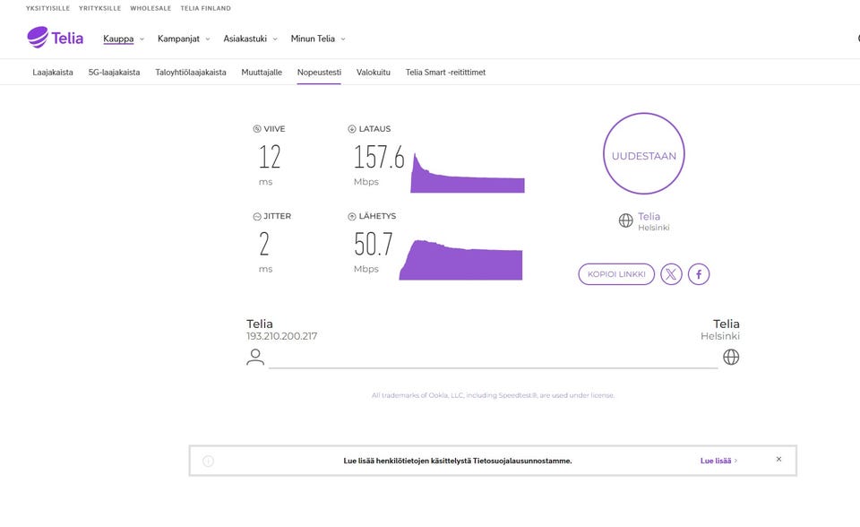Click YKSITYISILLE top link
This screenshot has width=860, height=527.
(x=47, y=8)
